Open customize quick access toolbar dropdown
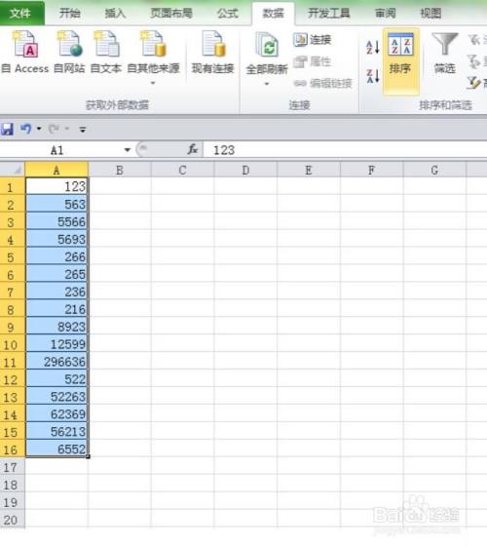The height and width of the screenshot is (547, 487). 83,130
